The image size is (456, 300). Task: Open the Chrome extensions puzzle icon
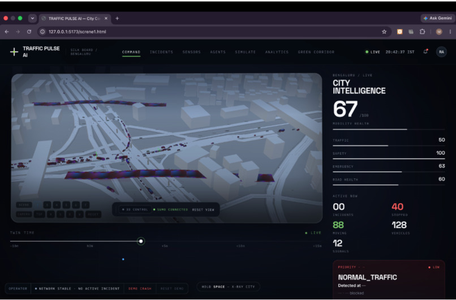point(422,32)
